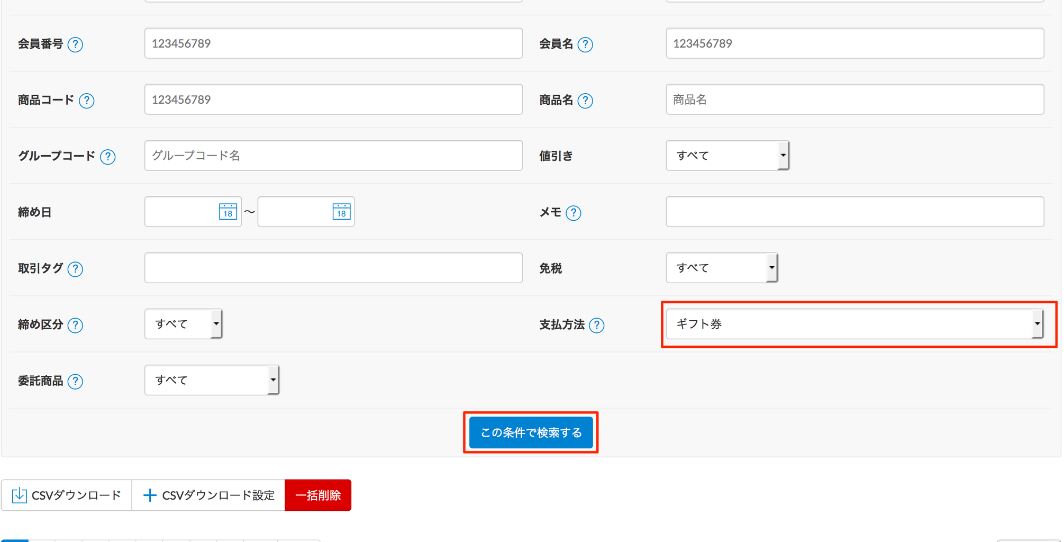Viewport: 1064px width, 542px height.
Task: Focus the 会員番号 input field
Action: [333, 43]
